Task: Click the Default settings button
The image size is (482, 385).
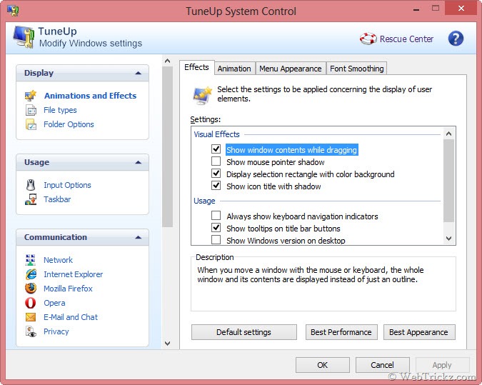Action: tap(244, 332)
